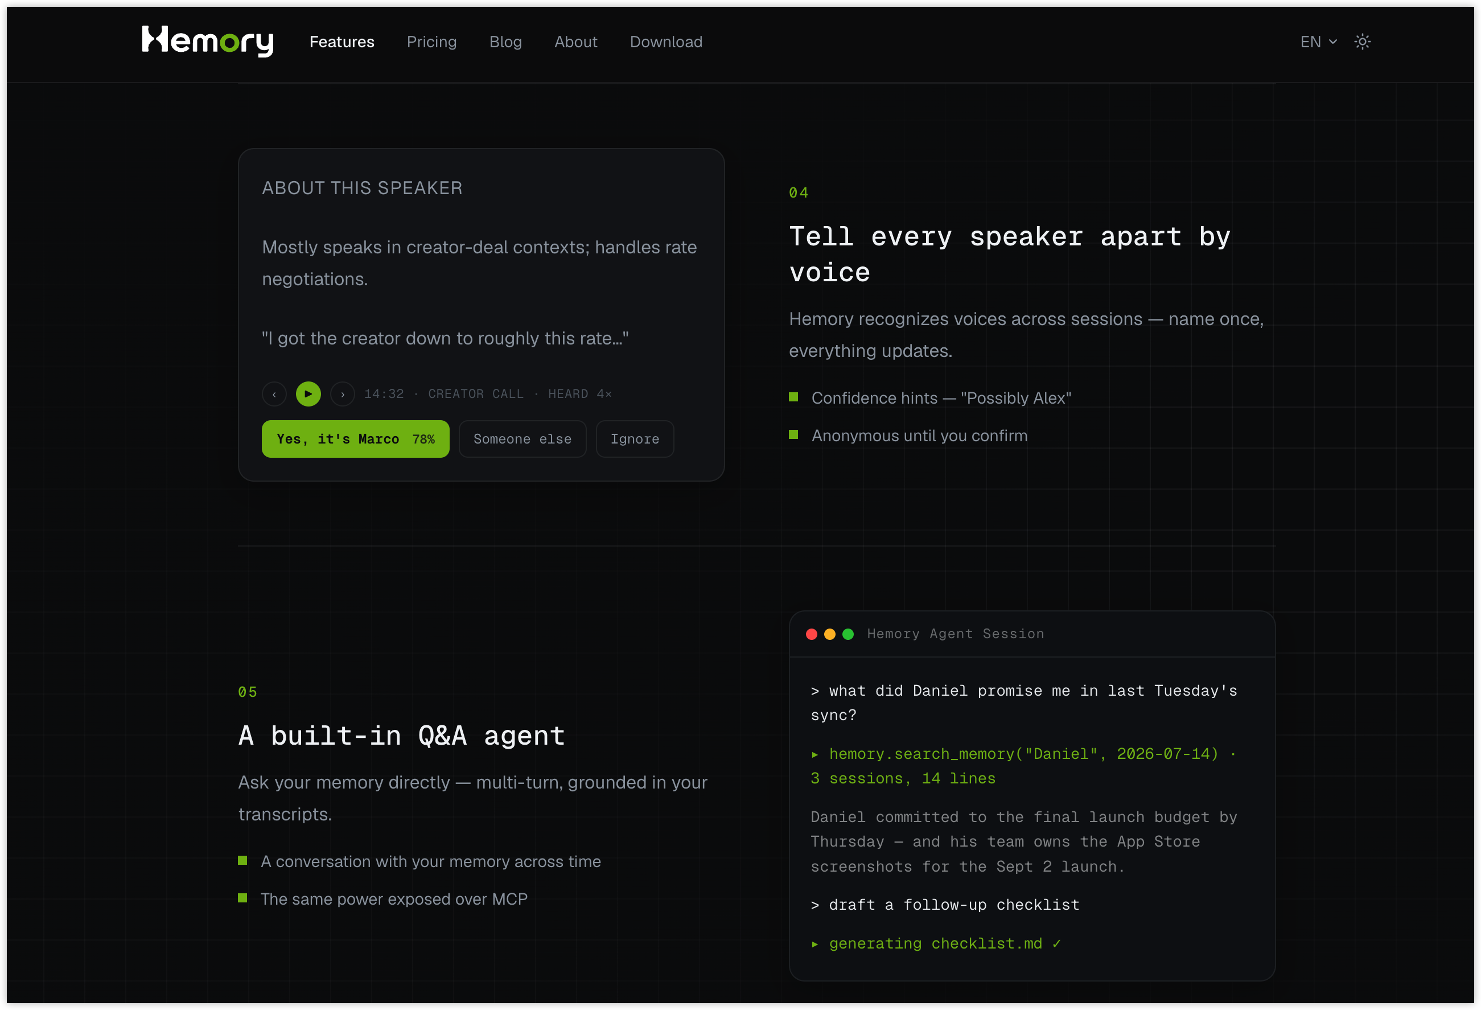Click 'Anonymous until you confirm' bullet
Image resolution: width=1481 pixels, height=1010 pixels.
[920, 436]
